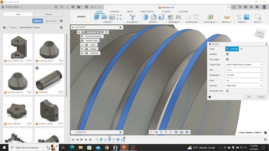Open the Thread Type dropdown
This screenshot has width=269, height=151.
click(244, 65)
